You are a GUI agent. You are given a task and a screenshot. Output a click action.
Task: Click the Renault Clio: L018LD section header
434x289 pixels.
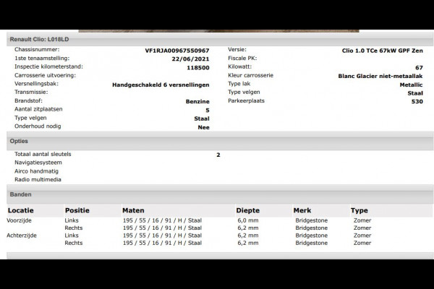coord(220,40)
